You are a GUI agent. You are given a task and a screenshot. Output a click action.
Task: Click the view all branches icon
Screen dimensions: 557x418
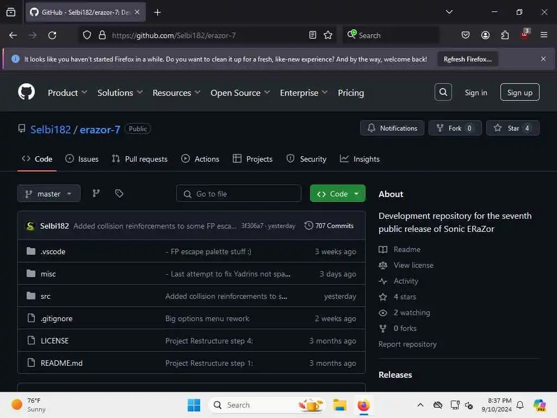(96, 193)
